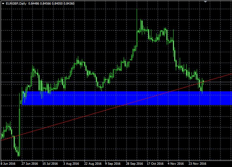Click the 28 Sep 2016 date label

134,164
